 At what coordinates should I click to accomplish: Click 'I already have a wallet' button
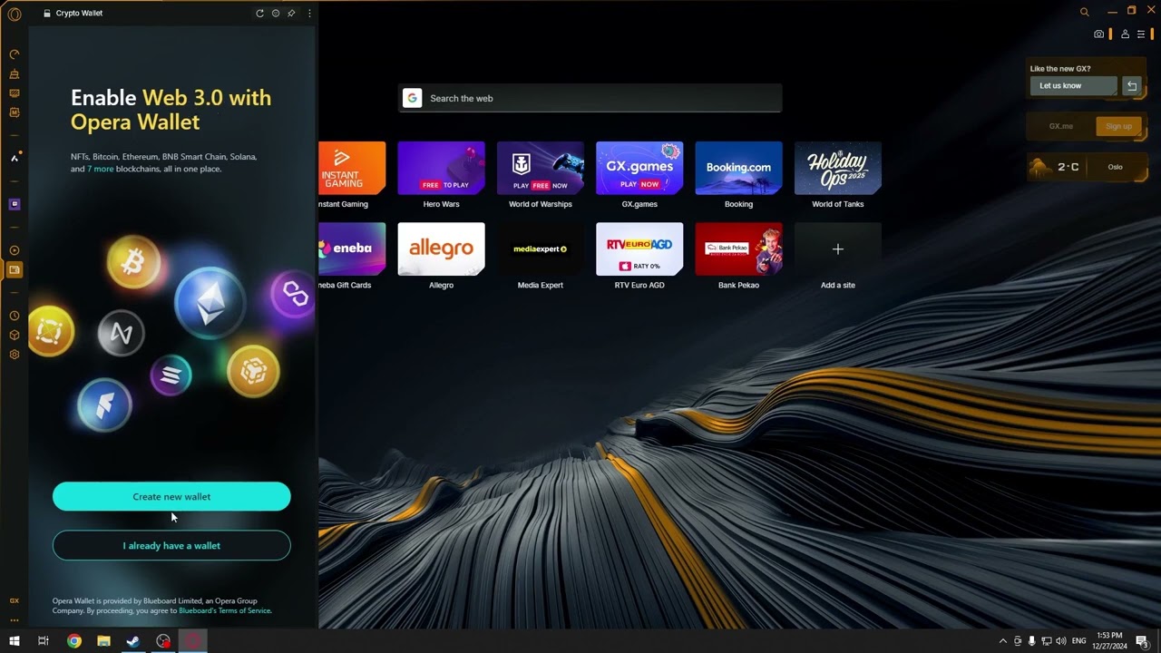click(171, 546)
